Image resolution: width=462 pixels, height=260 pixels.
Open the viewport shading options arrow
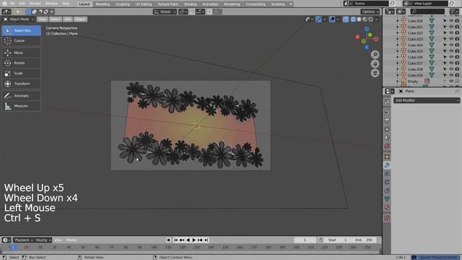click(377, 19)
